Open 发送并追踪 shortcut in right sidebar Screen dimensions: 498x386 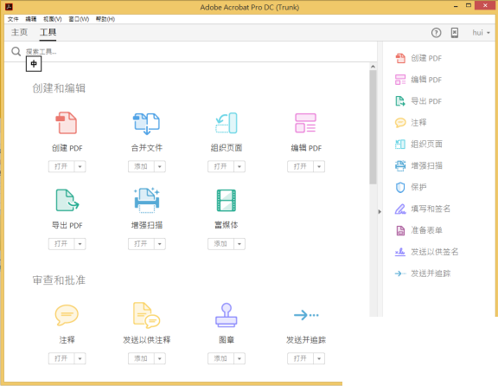pos(423,273)
